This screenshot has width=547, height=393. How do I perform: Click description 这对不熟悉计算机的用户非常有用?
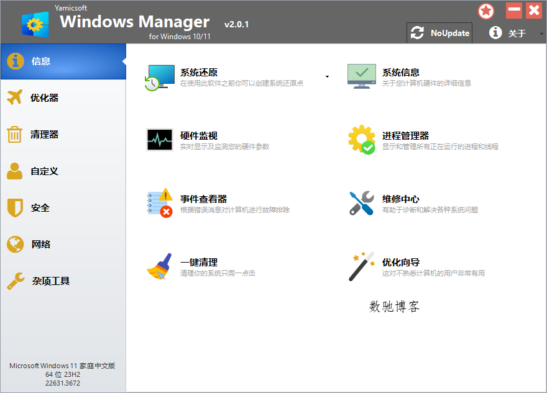click(433, 274)
